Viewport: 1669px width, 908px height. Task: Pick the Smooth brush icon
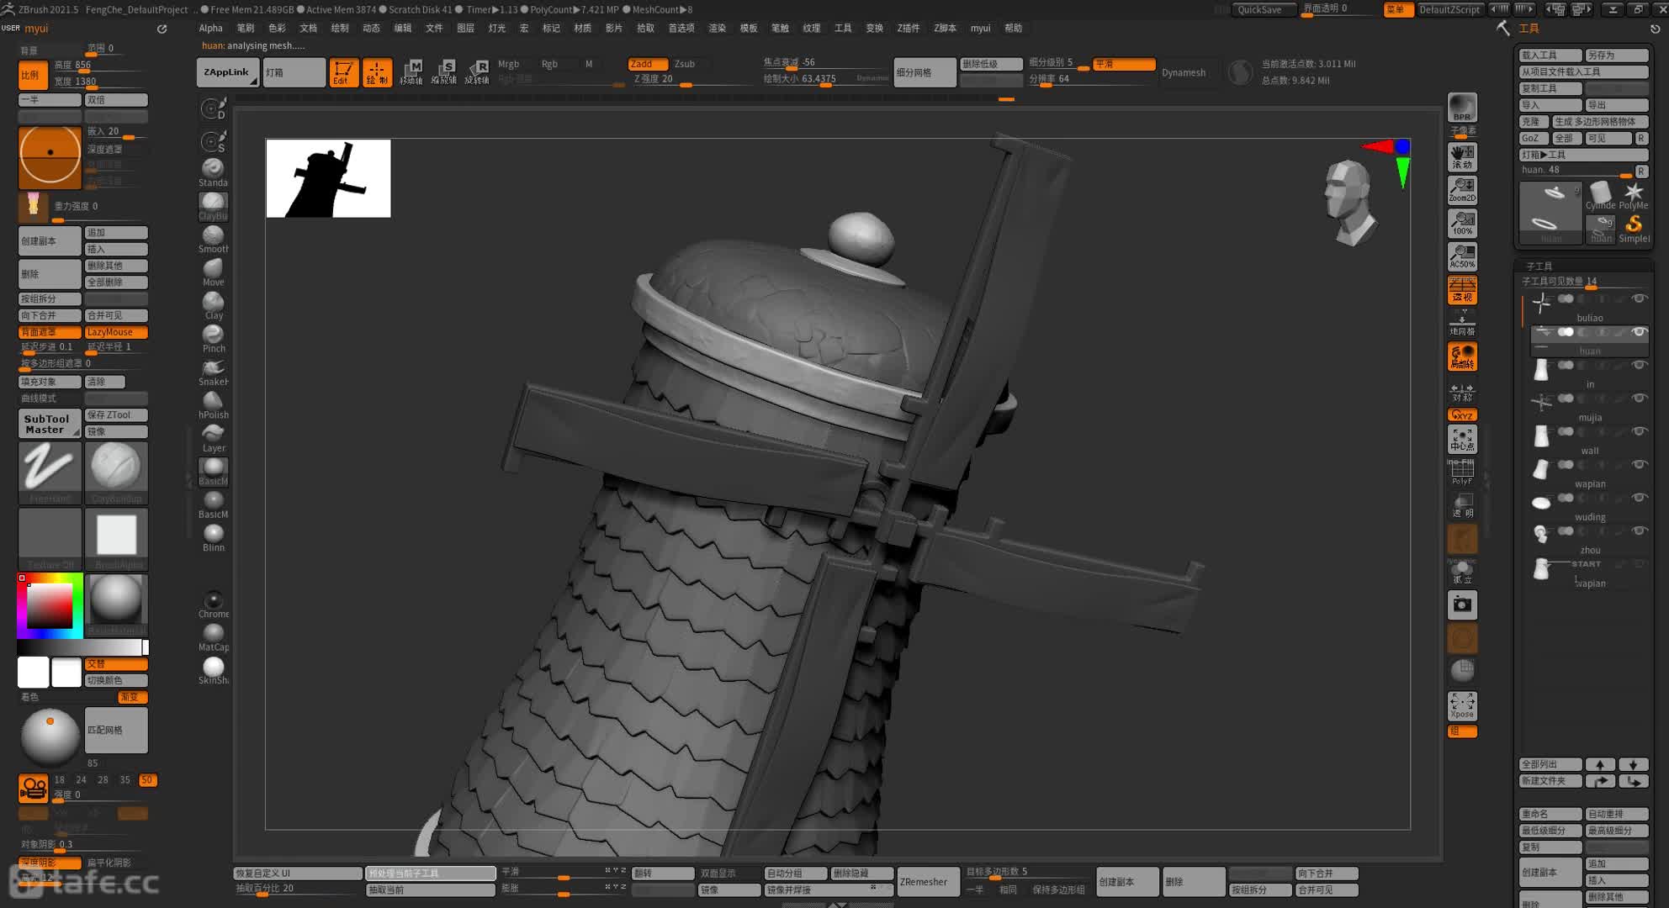coord(213,239)
